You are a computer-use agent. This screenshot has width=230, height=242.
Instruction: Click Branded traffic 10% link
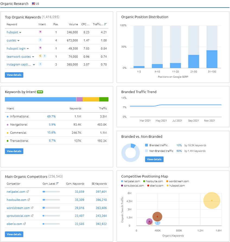(x=179, y=145)
